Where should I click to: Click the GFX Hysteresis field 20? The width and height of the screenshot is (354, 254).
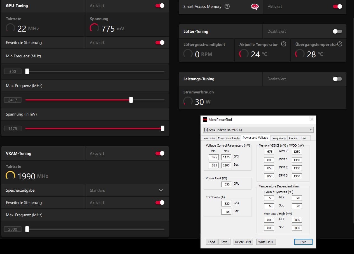(x=297, y=198)
